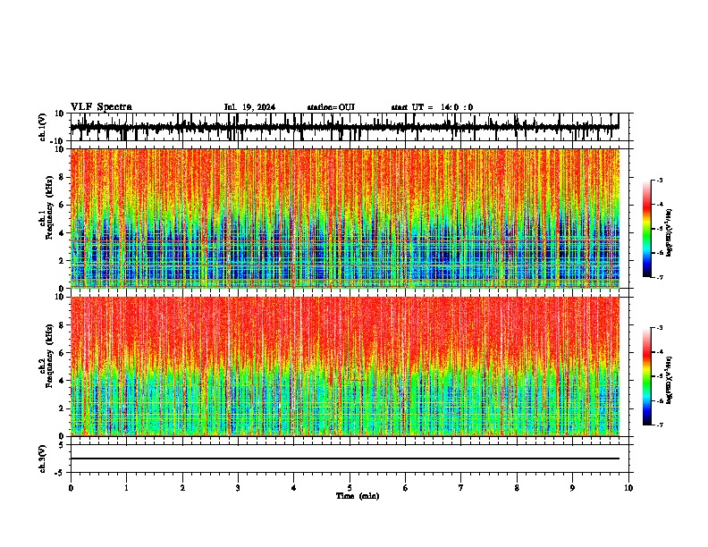This screenshot has width=708, height=547.
Task: Click the time axis tick label "7"
Action: coord(461,488)
